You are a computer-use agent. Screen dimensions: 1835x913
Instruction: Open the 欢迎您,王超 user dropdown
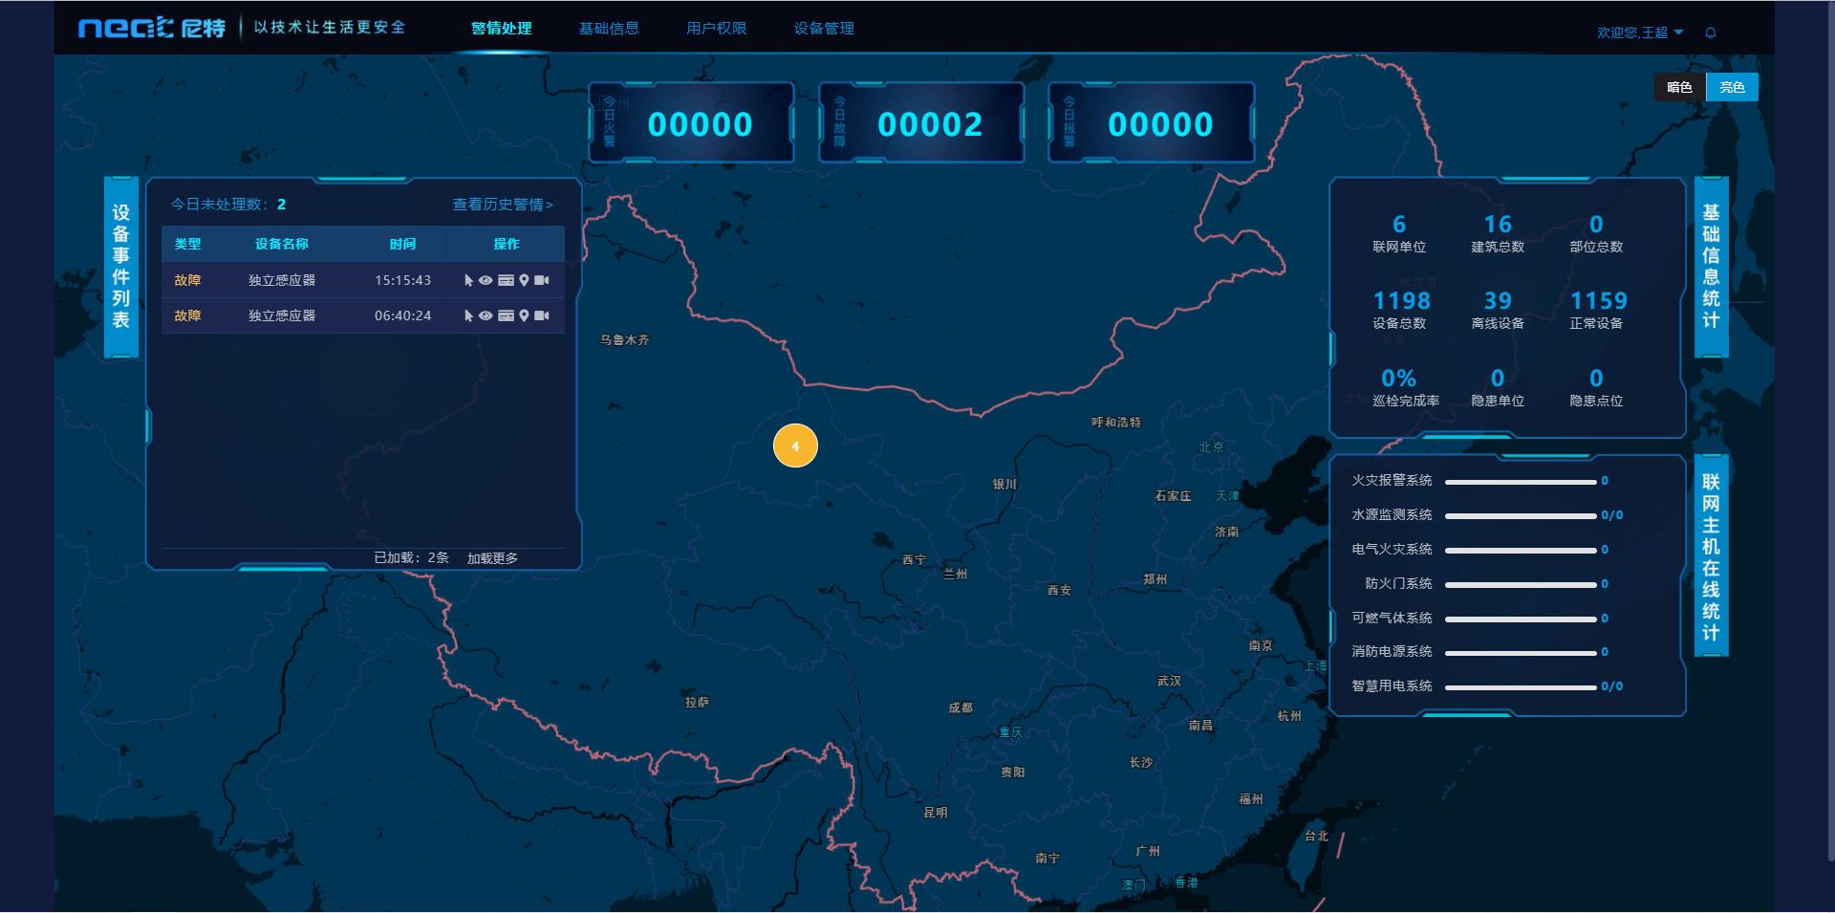pos(1639,33)
